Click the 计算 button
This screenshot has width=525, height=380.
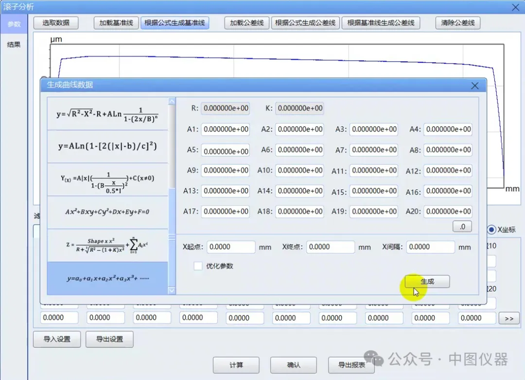[236, 365]
